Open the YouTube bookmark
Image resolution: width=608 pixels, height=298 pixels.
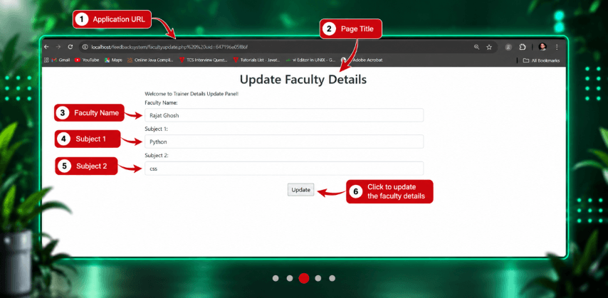pos(87,60)
